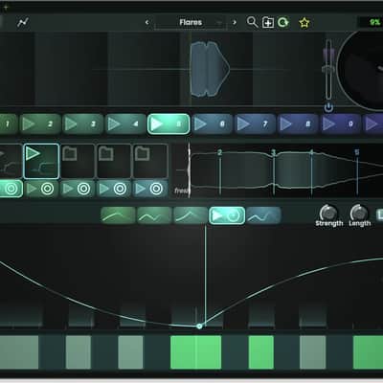The image size is (383, 383).
Task: Trigger scene 8
Action: pos(298,124)
